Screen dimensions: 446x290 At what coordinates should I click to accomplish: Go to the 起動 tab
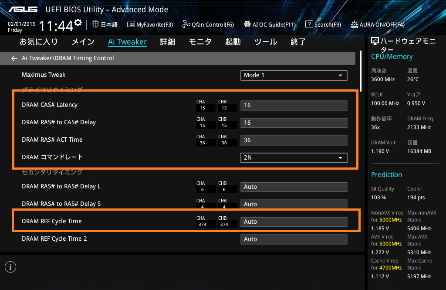233,42
